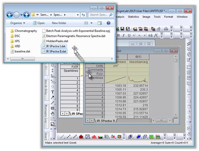The image size is (199, 151).
Task: Select the XPS folder
Action: 15,41
